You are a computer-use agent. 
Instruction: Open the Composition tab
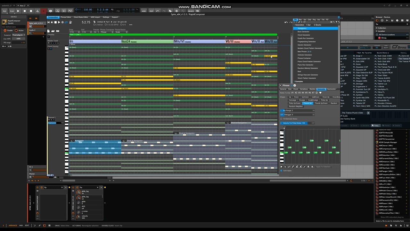53,17
